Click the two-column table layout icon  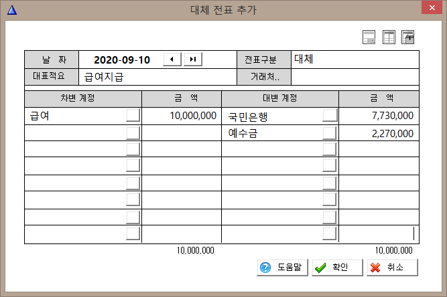click(389, 37)
